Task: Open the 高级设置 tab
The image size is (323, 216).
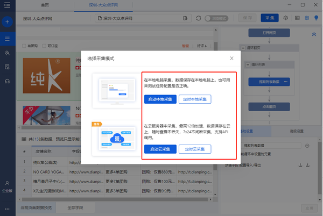Action: pos(297,131)
